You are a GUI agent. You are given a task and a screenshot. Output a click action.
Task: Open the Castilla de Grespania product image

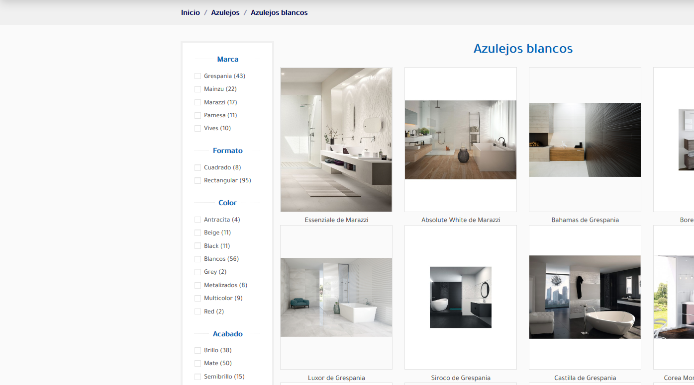pyautogui.click(x=585, y=298)
